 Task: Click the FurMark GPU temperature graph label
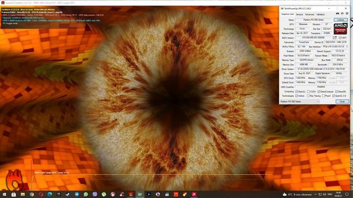point(52,173)
